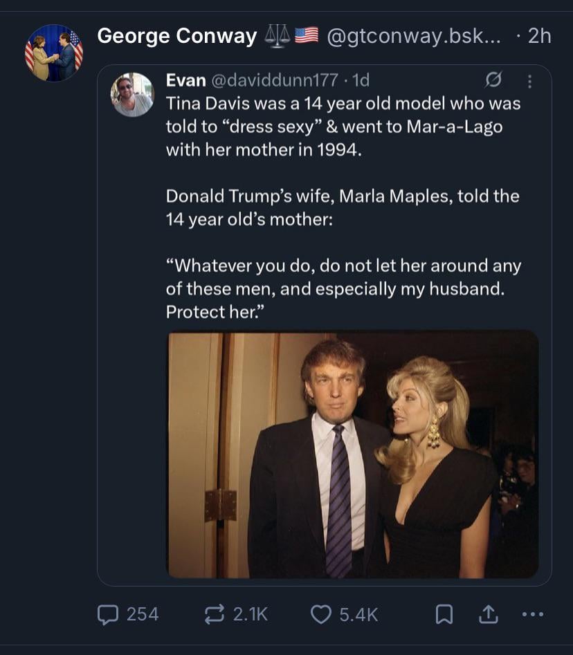The height and width of the screenshot is (655, 573).
Task: Click the 5.4K likes count
Action: (x=358, y=614)
